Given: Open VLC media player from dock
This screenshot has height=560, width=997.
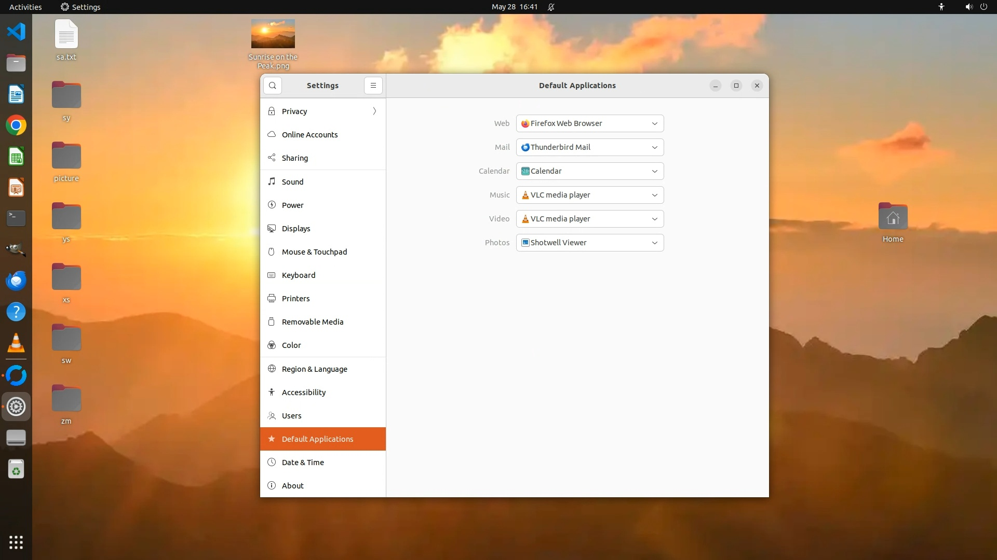Looking at the screenshot, I should [16, 343].
